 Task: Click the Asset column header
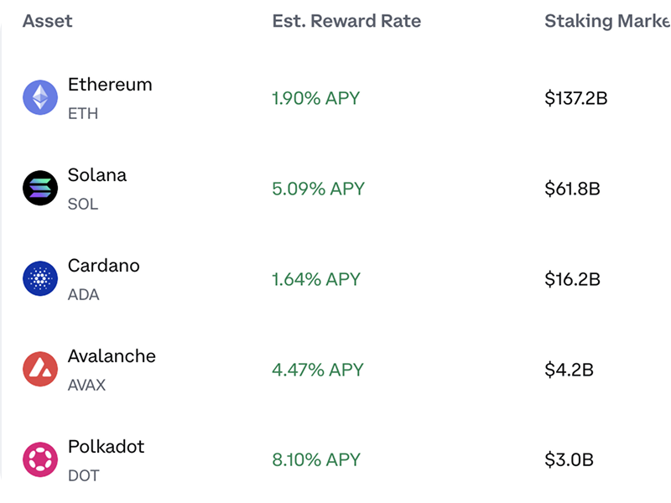(x=48, y=21)
